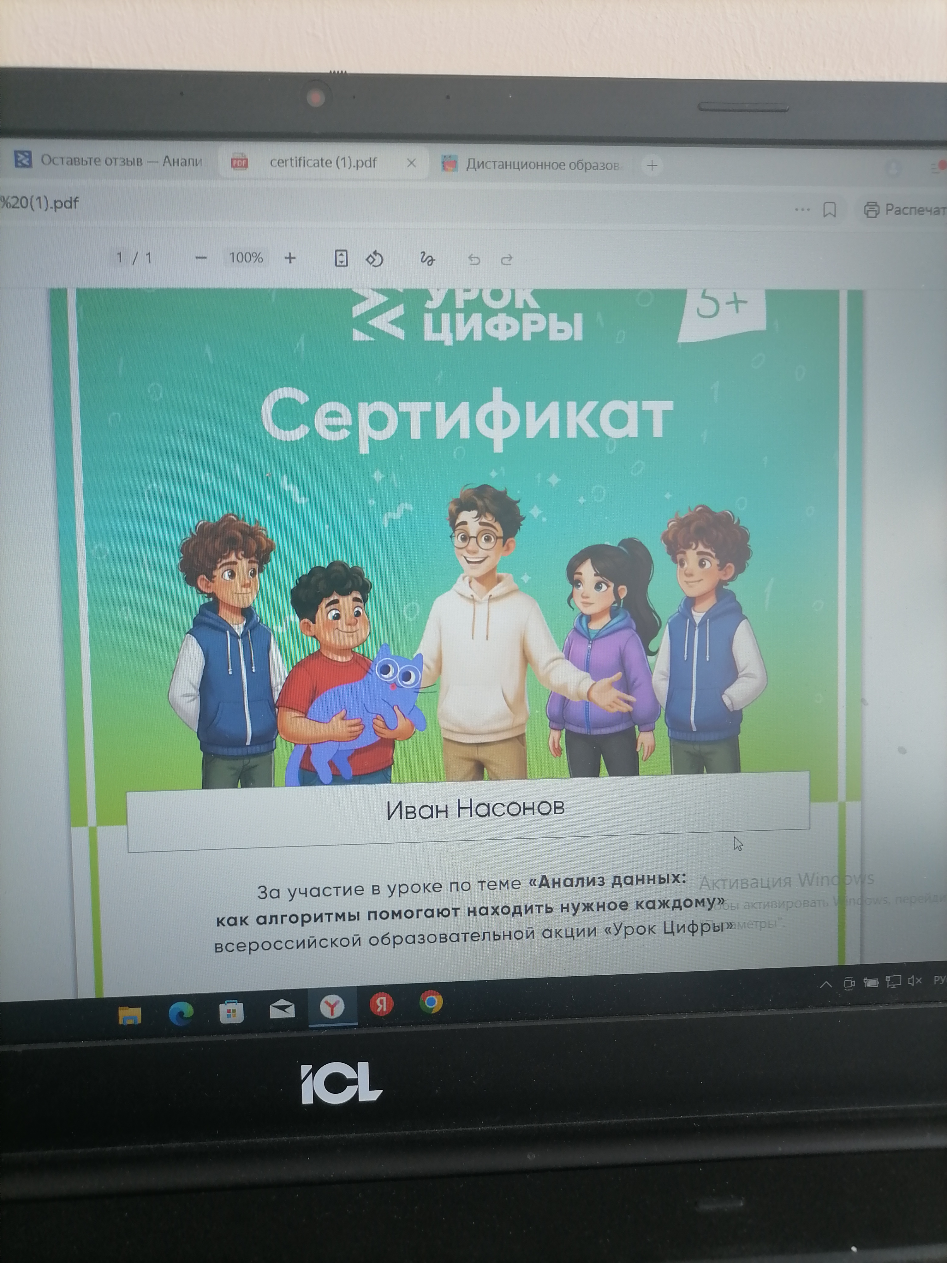Click the page number field
This screenshot has height=1263, width=947.
[x=119, y=258]
